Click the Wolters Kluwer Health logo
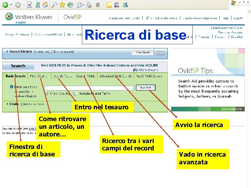This screenshot has width=251, height=188. [29, 18]
